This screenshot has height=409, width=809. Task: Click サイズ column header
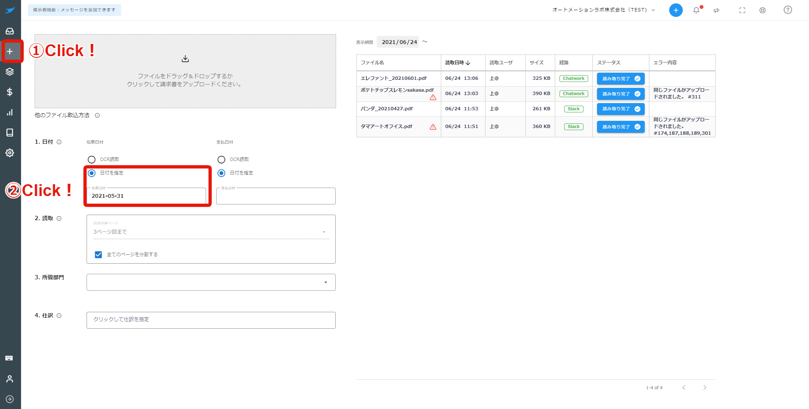[537, 63]
